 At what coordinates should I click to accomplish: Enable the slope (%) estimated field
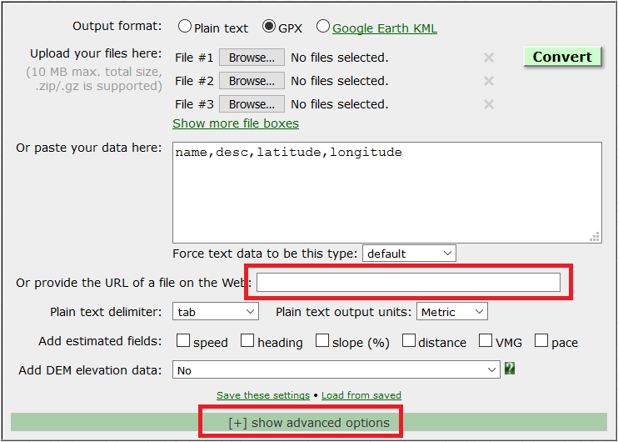[x=322, y=340]
